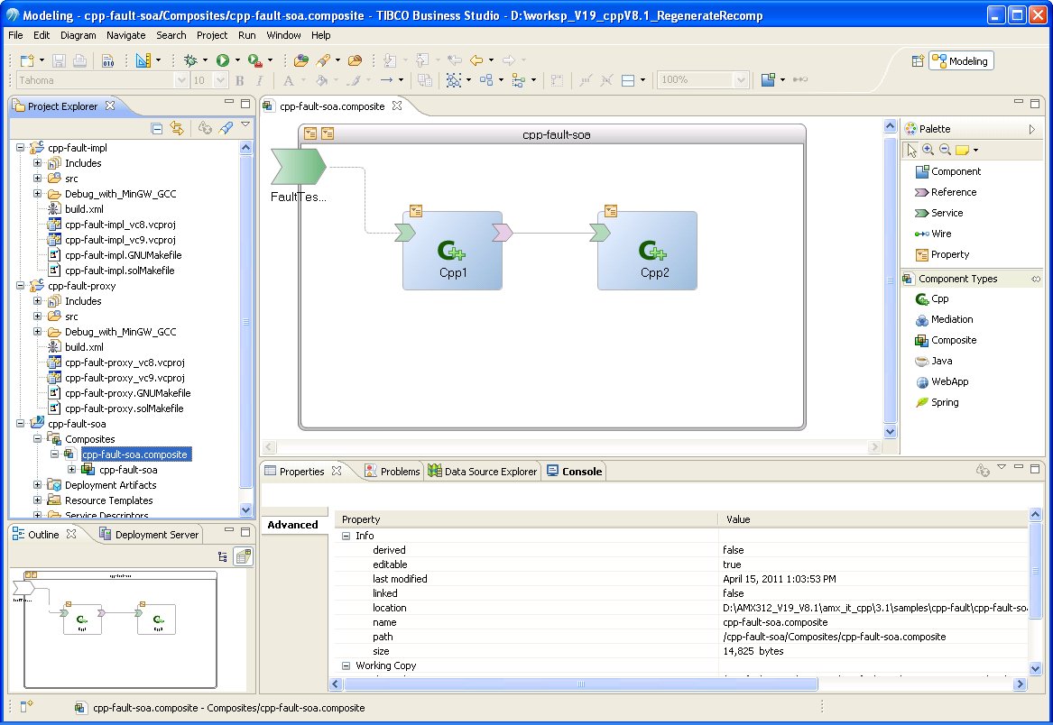Select the Cpp1 component in diagram
1053x725 pixels.
click(x=453, y=251)
